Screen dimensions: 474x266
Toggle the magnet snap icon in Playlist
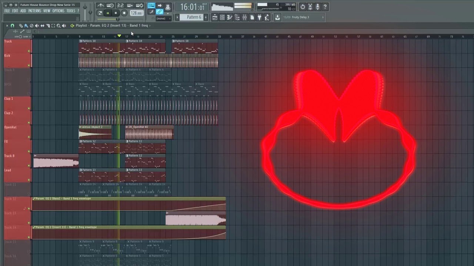(12, 25)
